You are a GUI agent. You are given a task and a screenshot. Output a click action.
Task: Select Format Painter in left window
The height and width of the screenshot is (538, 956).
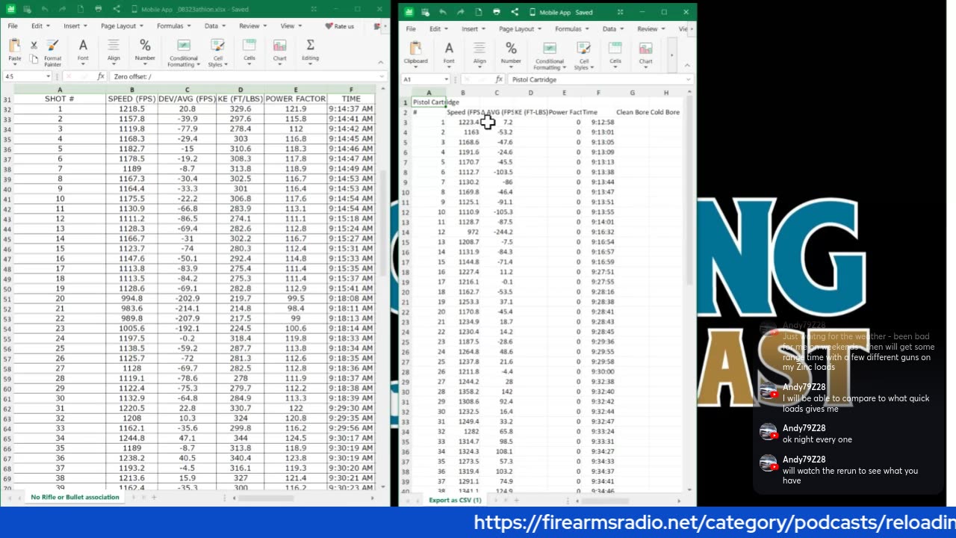click(52, 52)
